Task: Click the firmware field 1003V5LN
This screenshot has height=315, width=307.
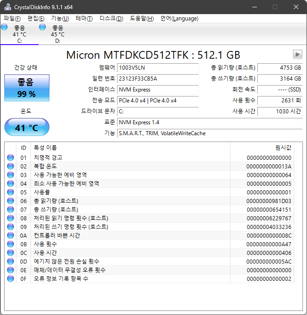Action: point(158,68)
